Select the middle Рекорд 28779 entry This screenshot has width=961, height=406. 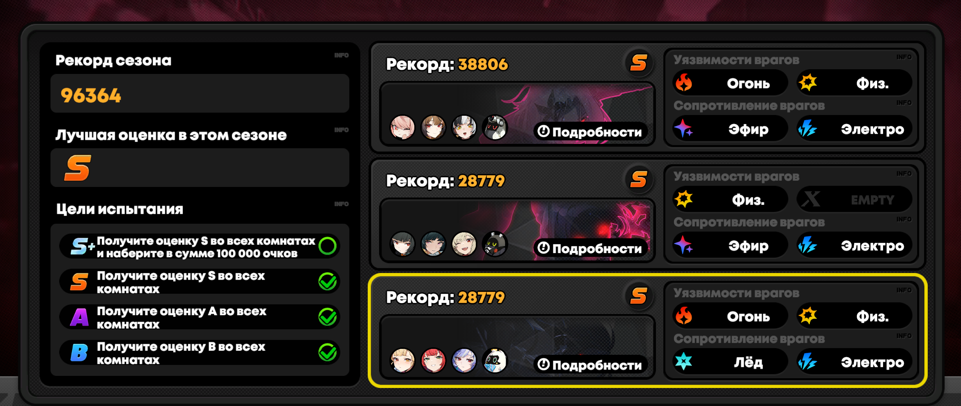click(x=648, y=214)
